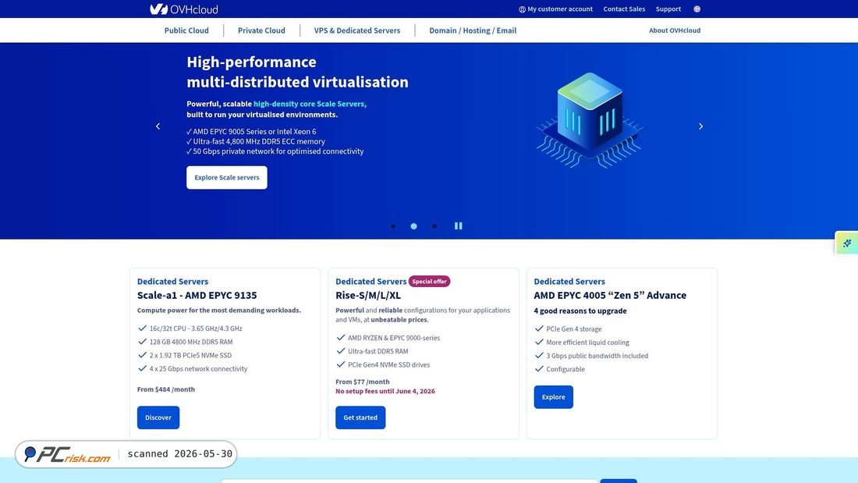Open the globe language selector
The width and height of the screenshot is (858, 483).
[697, 9]
